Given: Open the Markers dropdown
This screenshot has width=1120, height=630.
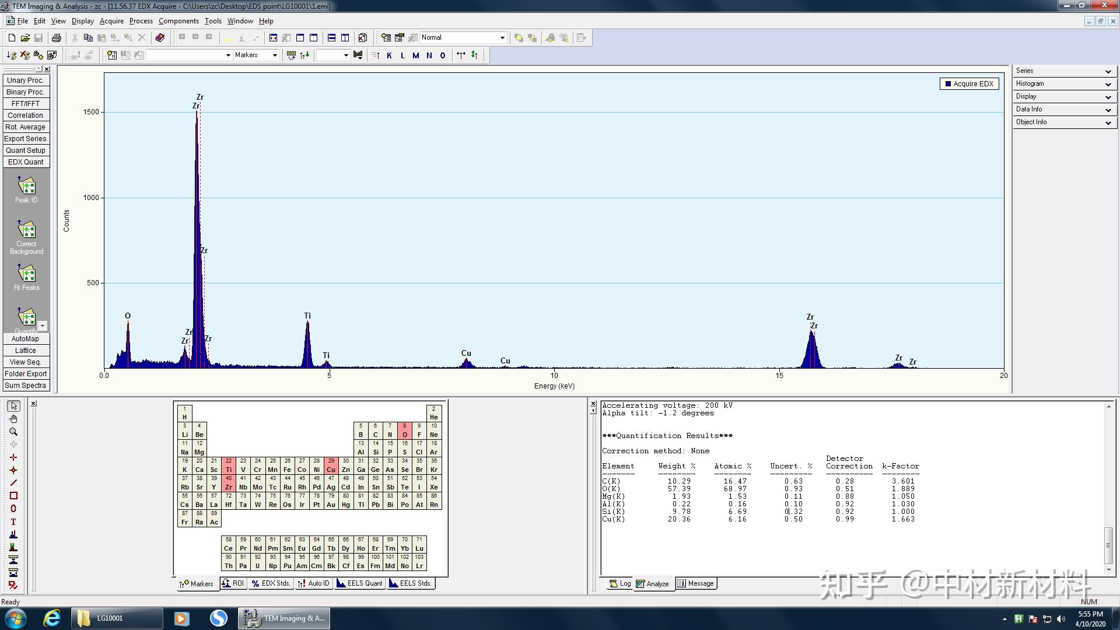Looking at the screenshot, I should click(x=274, y=55).
